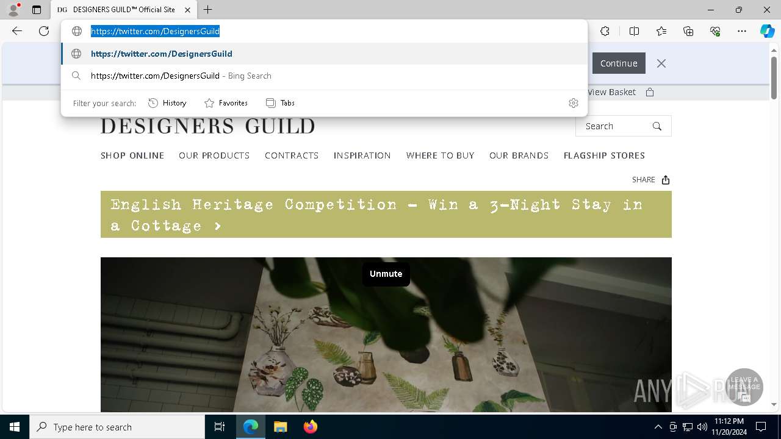Viewport: 781px width, 439px height.
Task: Open the volume speaker icon
Action: tap(702, 427)
